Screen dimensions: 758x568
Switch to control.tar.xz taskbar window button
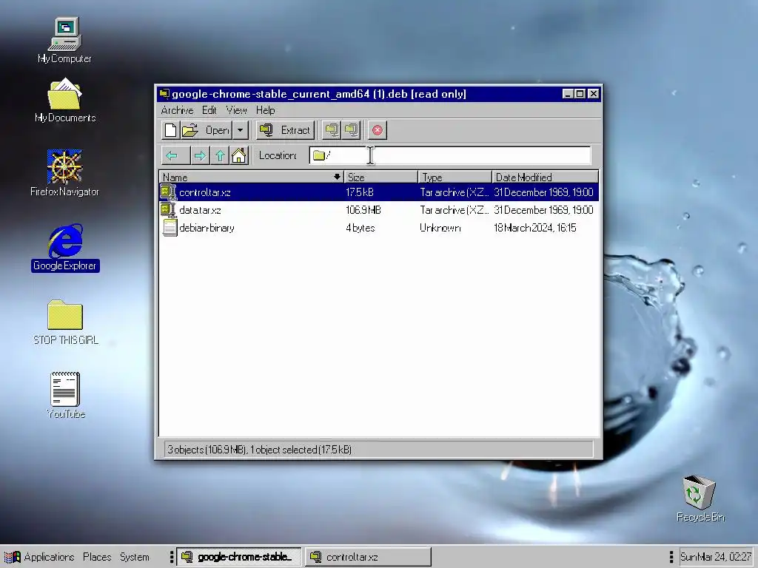point(368,557)
